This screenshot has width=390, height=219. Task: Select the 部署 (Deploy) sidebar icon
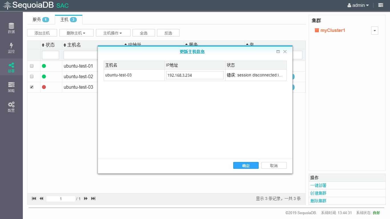click(11, 68)
